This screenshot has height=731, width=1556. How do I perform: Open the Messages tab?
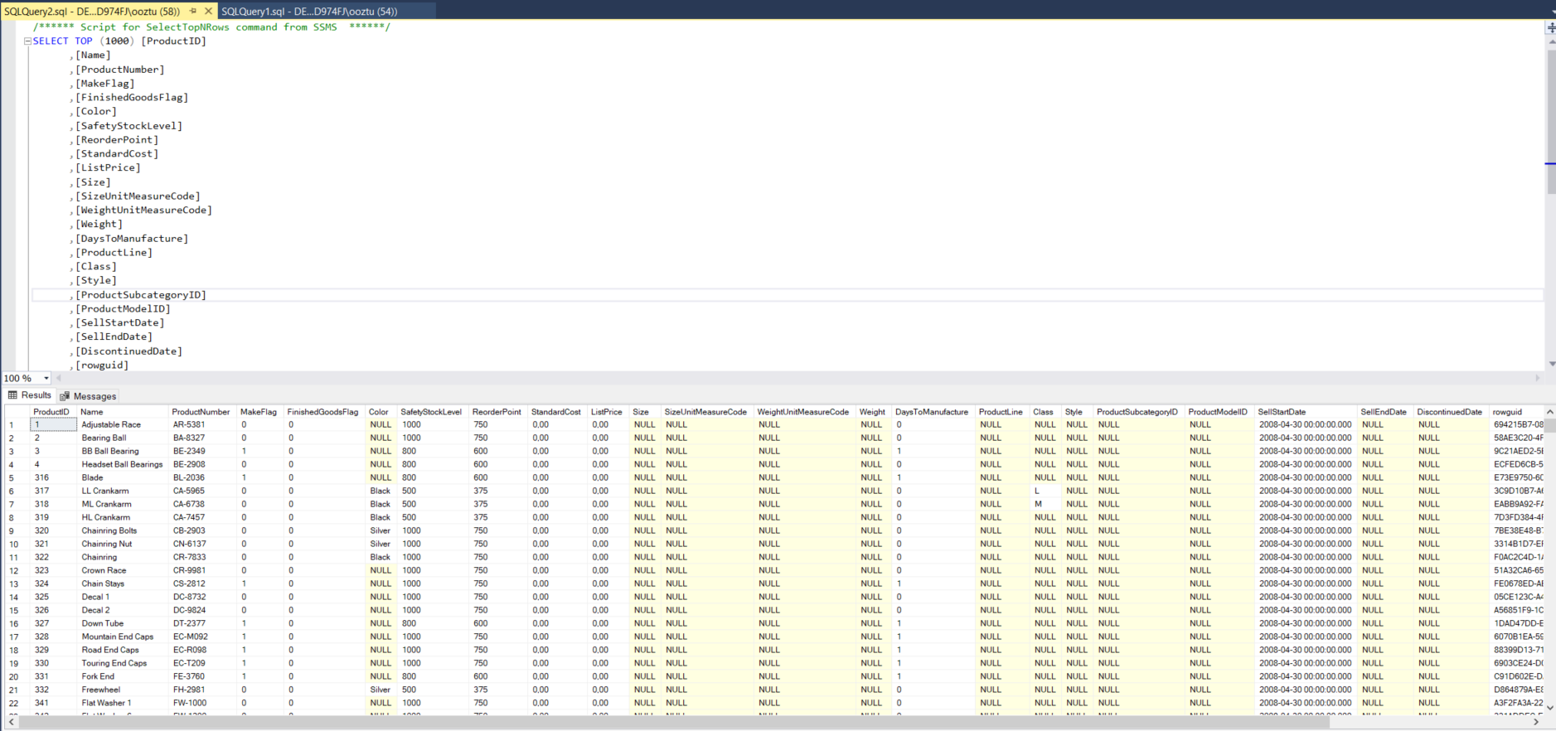pos(88,396)
